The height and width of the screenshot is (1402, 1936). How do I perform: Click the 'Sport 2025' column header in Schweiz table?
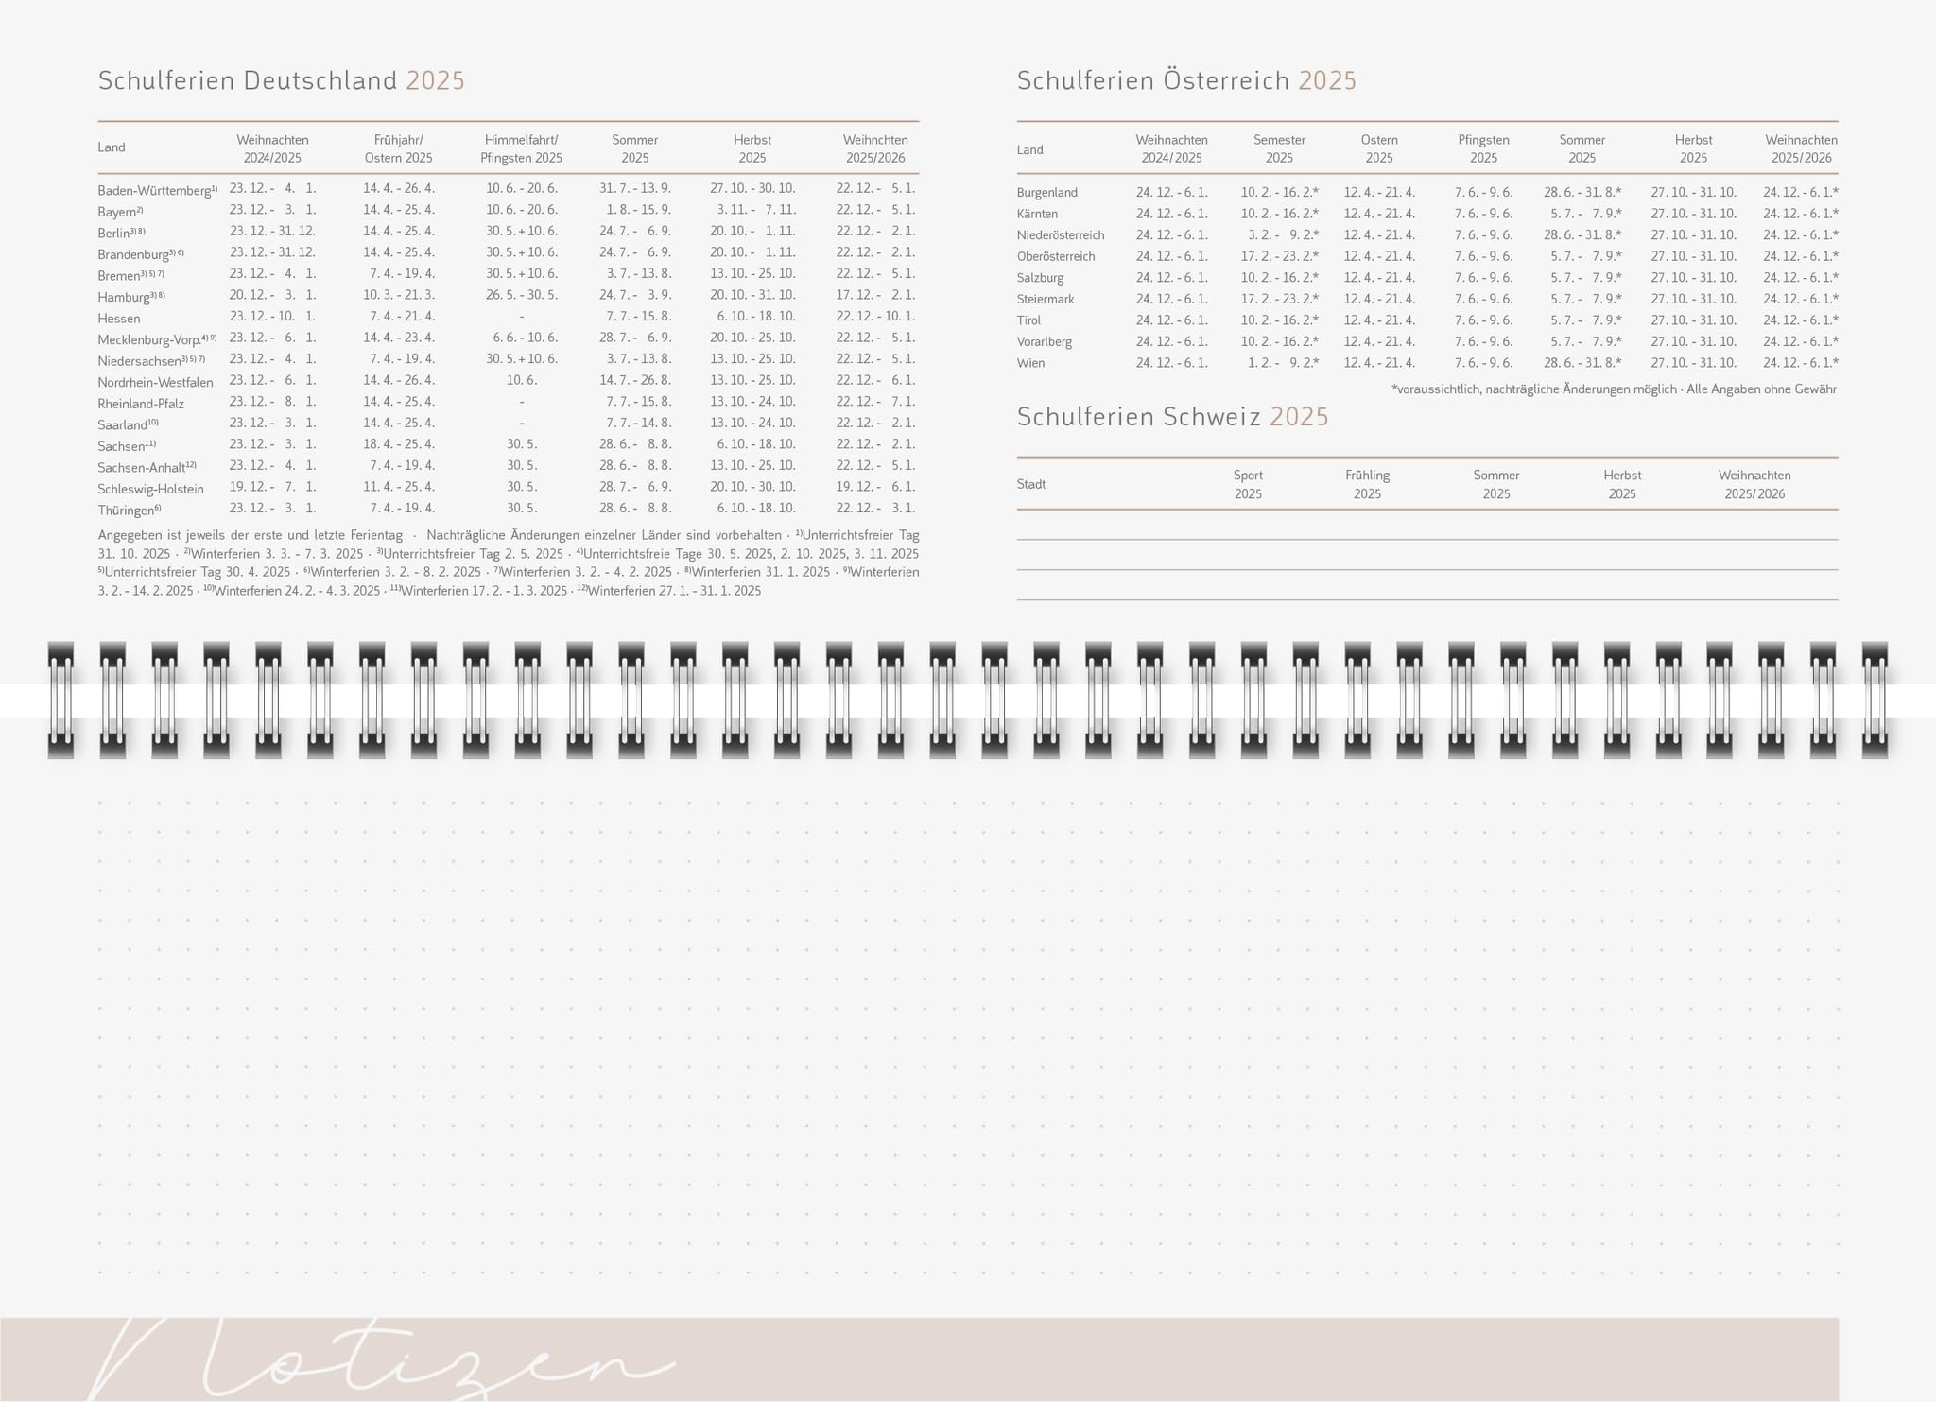pyautogui.click(x=1248, y=484)
